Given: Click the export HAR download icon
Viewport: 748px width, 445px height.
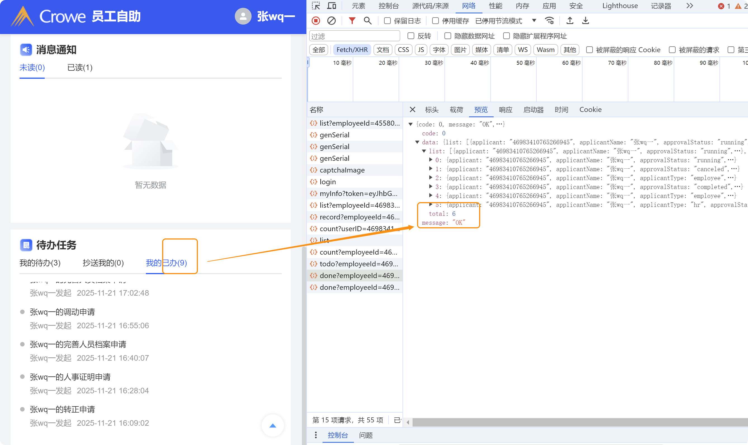Looking at the screenshot, I should tap(585, 21).
